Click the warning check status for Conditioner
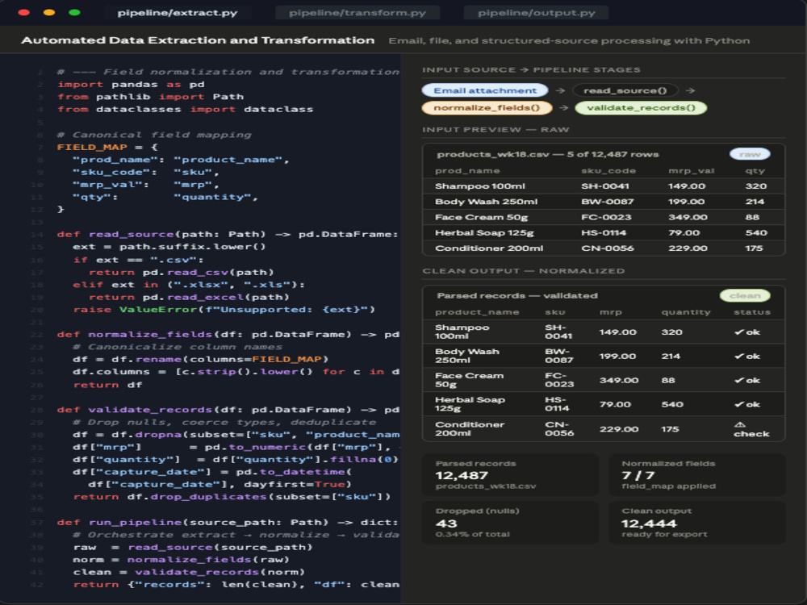Image resolution: width=807 pixels, height=605 pixels. (751, 429)
